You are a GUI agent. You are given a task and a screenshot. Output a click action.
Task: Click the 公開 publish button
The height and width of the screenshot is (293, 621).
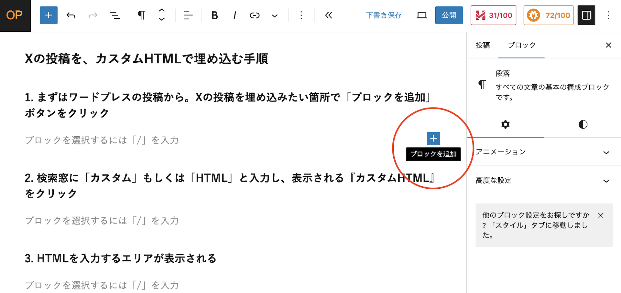coord(449,15)
